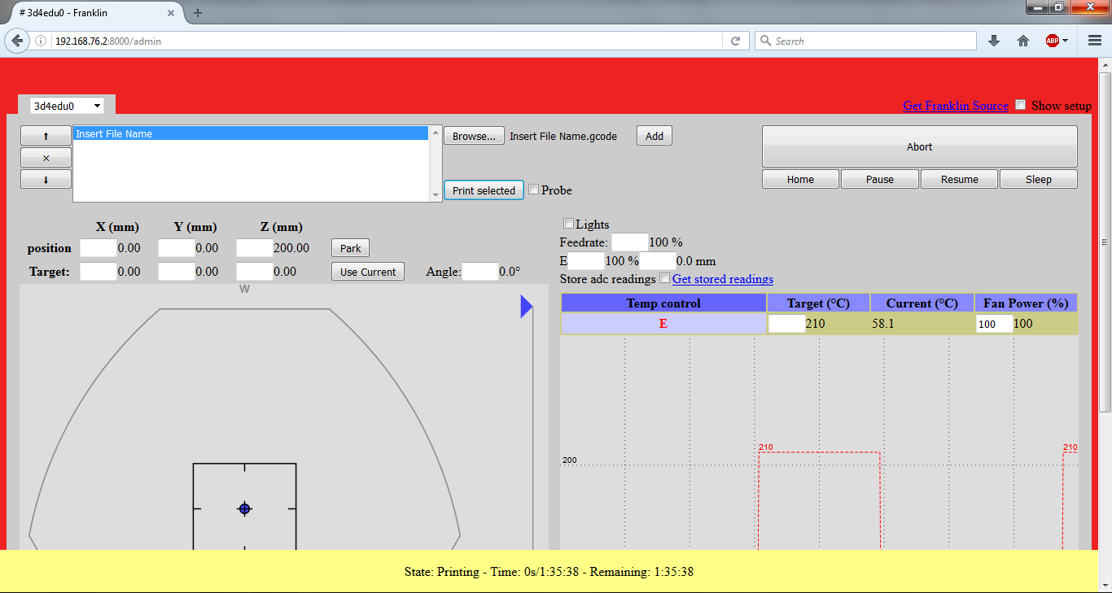Click the move-up arrow button for queue
This screenshot has height=593, width=1112.
(46, 136)
